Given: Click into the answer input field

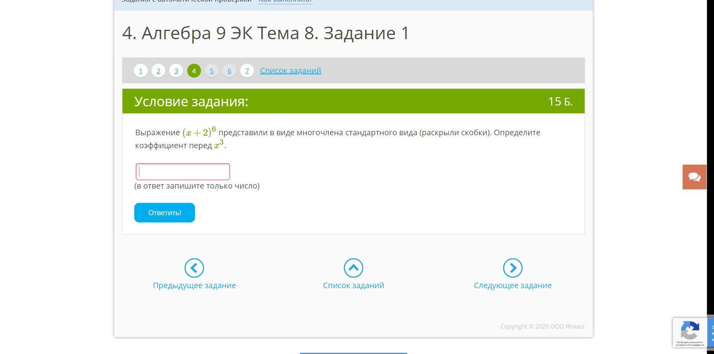Looking at the screenshot, I should point(183,172).
